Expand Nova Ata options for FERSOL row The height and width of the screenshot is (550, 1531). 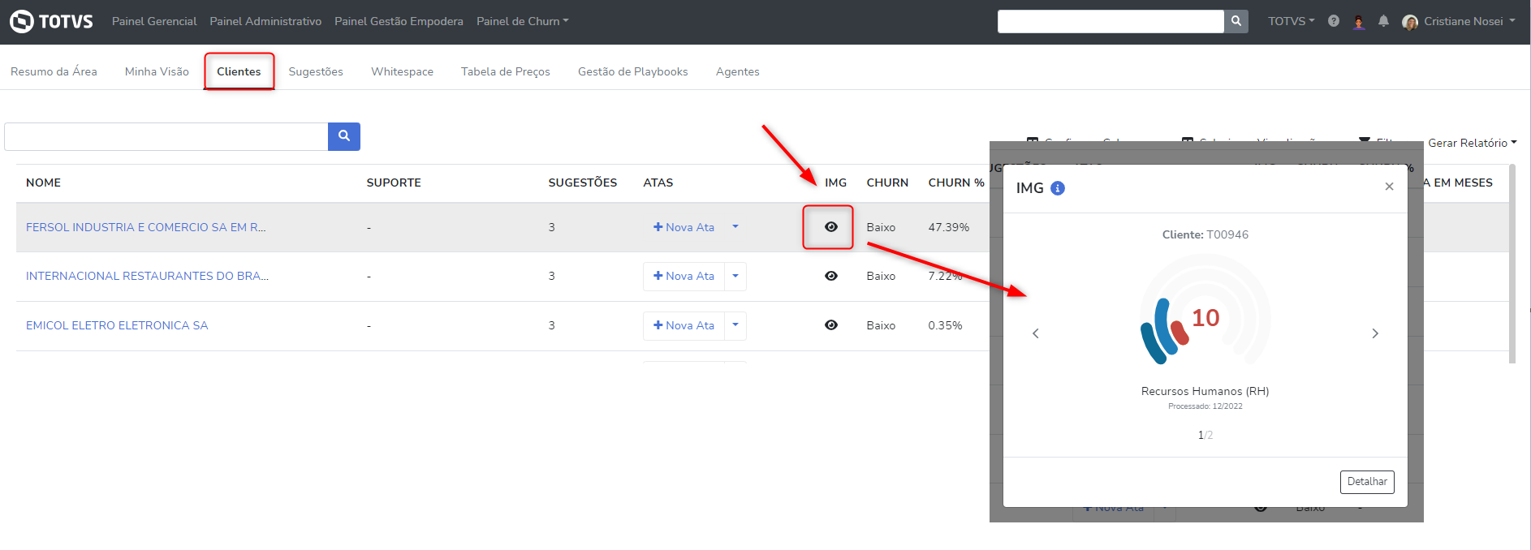pyautogui.click(x=735, y=227)
